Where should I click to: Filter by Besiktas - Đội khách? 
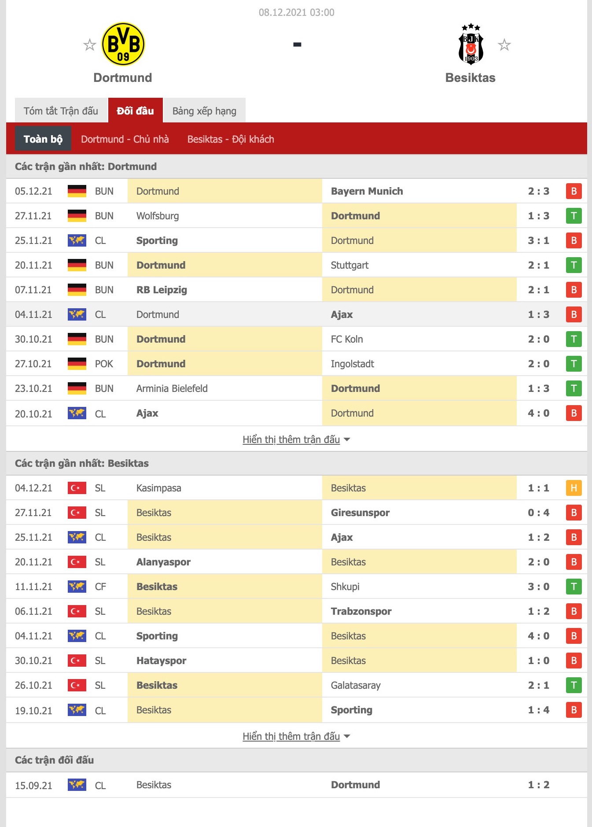[231, 139]
